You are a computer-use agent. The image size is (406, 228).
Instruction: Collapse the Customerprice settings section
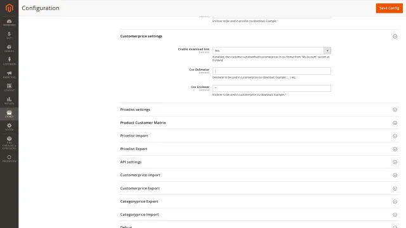(x=395, y=37)
